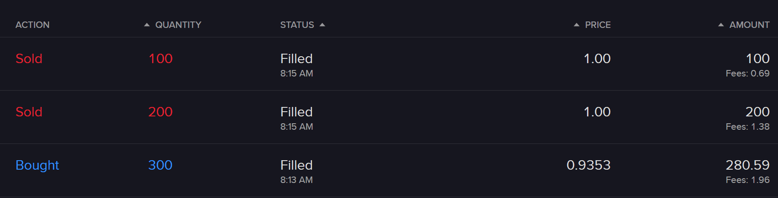The height and width of the screenshot is (198, 778).
Task: Click the PRICE column header label
Action: (x=597, y=25)
